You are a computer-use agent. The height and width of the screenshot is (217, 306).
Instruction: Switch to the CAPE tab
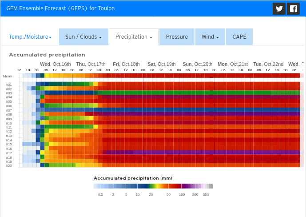[x=239, y=37]
